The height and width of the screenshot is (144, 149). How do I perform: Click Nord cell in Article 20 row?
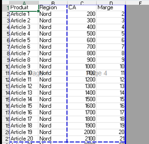53,139
